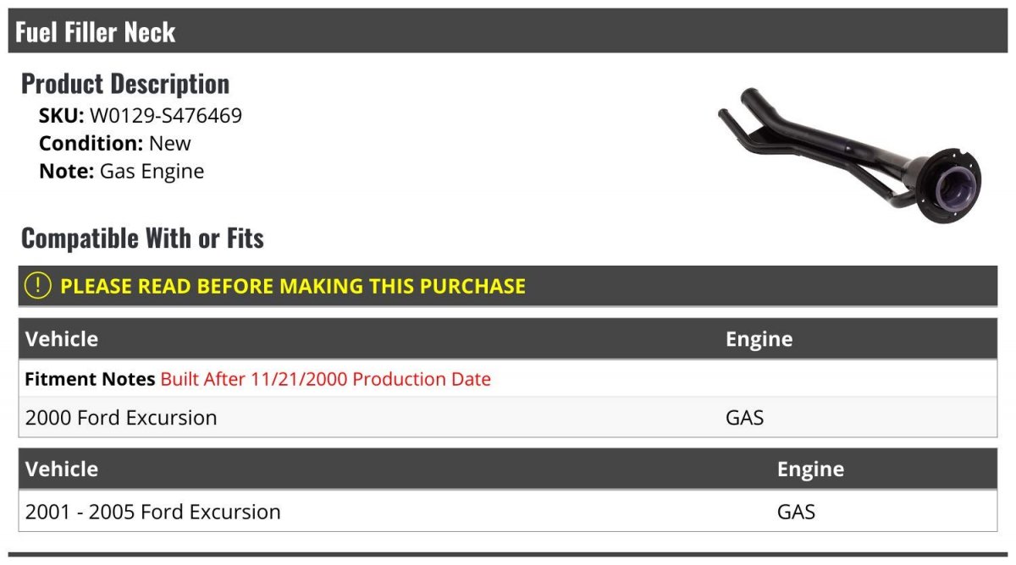Click the Engine header in the first table

(759, 339)
